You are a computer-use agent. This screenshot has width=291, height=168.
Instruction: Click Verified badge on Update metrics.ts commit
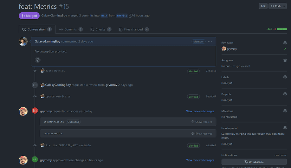[193, 97]
